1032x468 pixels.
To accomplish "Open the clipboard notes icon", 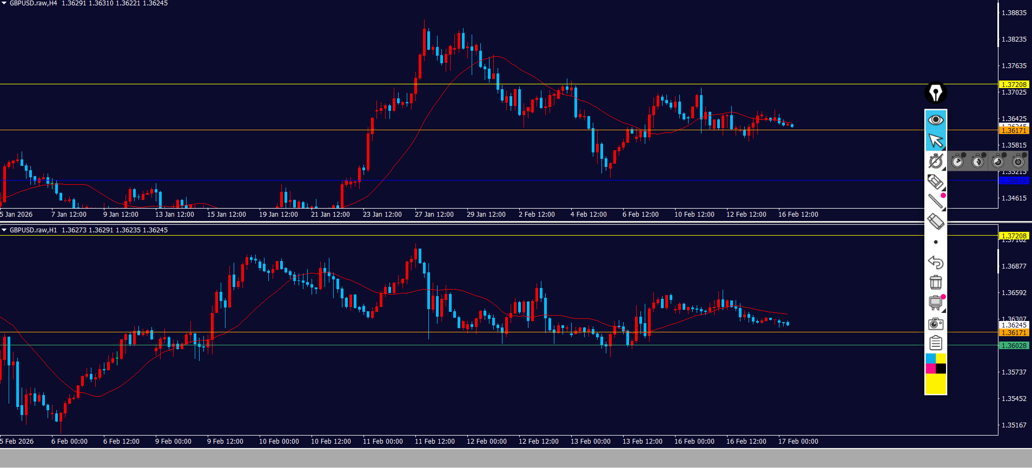I will click(935, 343).
